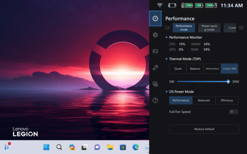Open File Explorer from the taskbar

[x=110, y=147]
